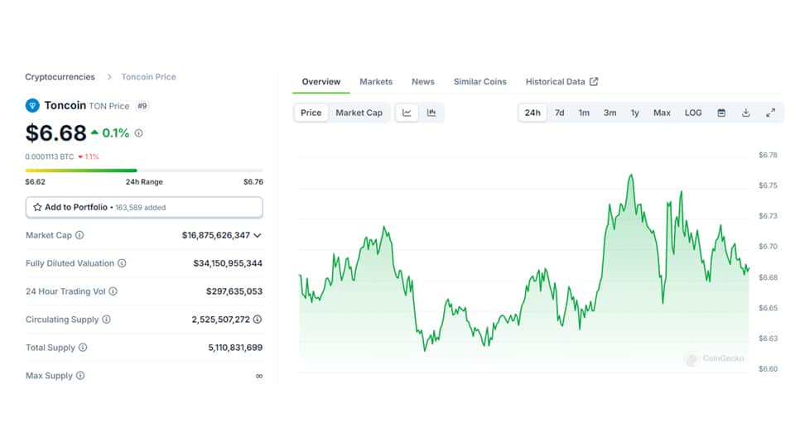This screenshot has height=447, width=795.
Task: Open the calendar date range picker
Action: 721,113
